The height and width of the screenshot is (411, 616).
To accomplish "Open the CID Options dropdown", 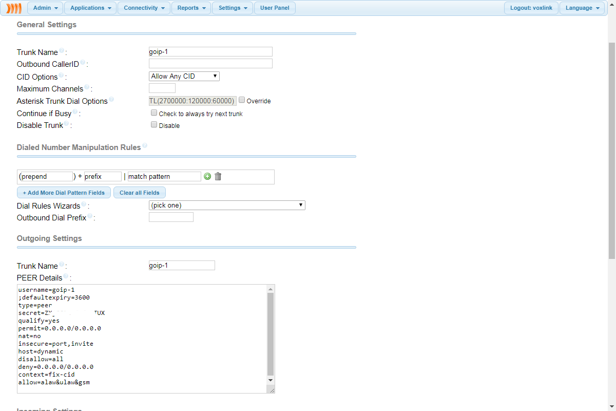I will (x=184, y=76).
